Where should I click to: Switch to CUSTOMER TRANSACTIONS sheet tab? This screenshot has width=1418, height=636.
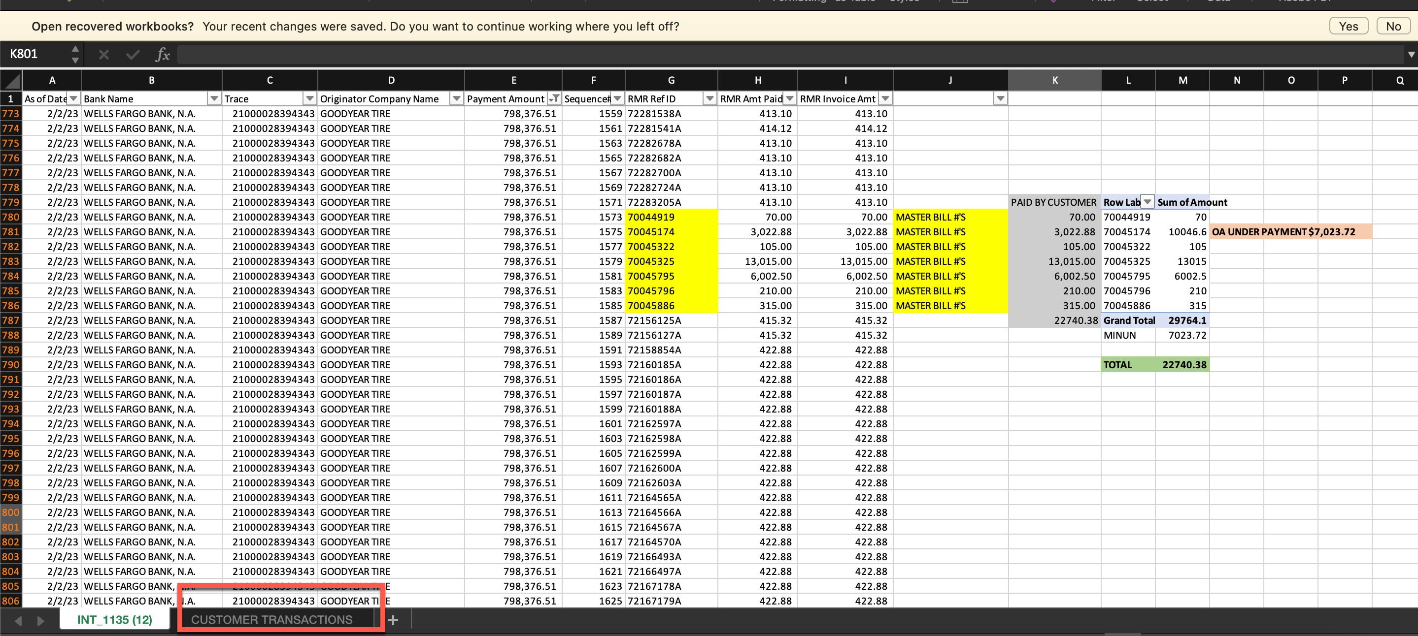271,620
